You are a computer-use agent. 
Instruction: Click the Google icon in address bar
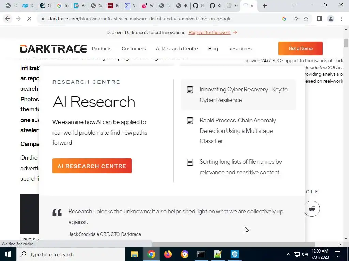(284, 19)
